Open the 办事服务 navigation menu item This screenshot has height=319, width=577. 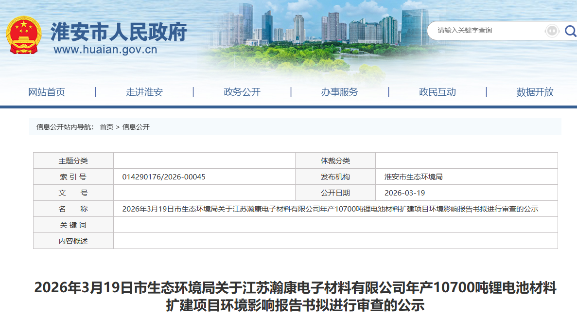pos(340,91)
